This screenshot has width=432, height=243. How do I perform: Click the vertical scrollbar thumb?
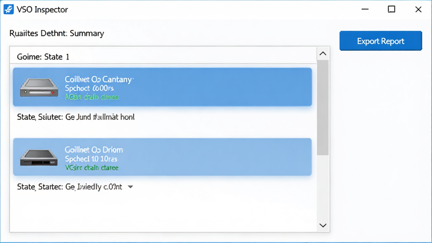click(323, 108)
